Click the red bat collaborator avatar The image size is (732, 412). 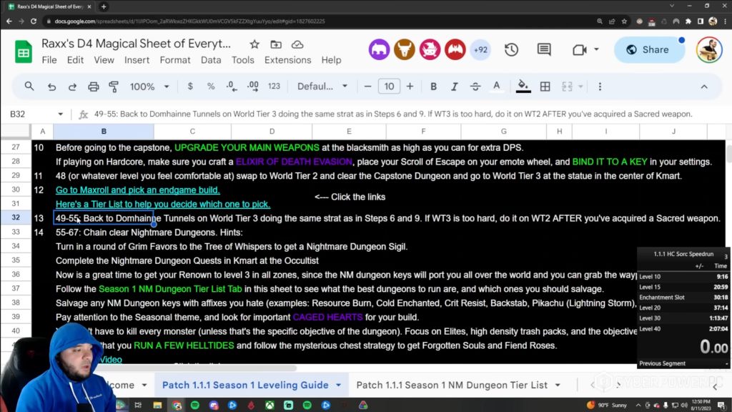455,49
